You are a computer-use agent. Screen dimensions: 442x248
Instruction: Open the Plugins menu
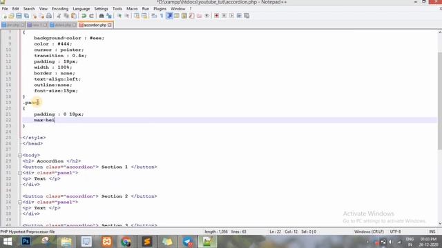click(x=160, y=9)
